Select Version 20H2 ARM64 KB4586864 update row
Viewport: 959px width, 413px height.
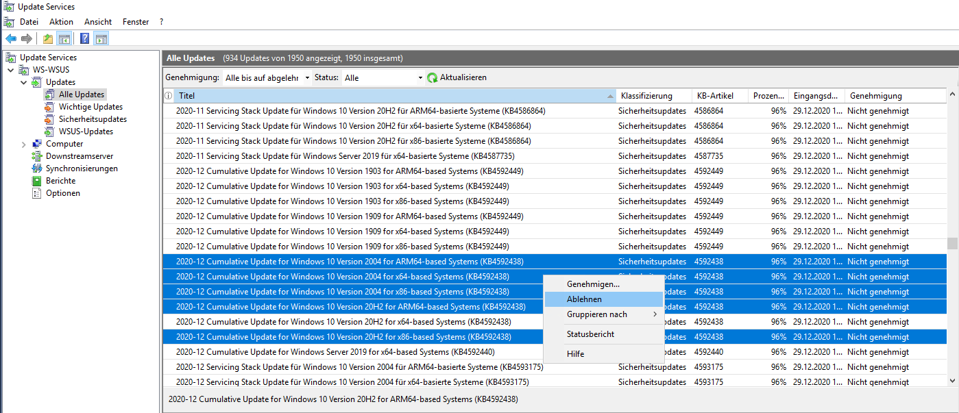tap(555, 111)
